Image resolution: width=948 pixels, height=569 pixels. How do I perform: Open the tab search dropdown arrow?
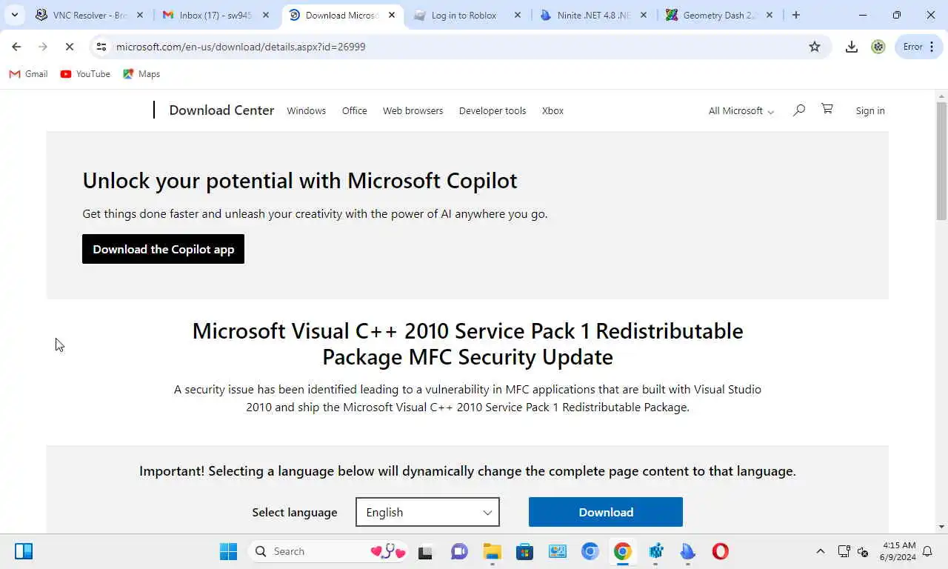(x=14, y=15)
